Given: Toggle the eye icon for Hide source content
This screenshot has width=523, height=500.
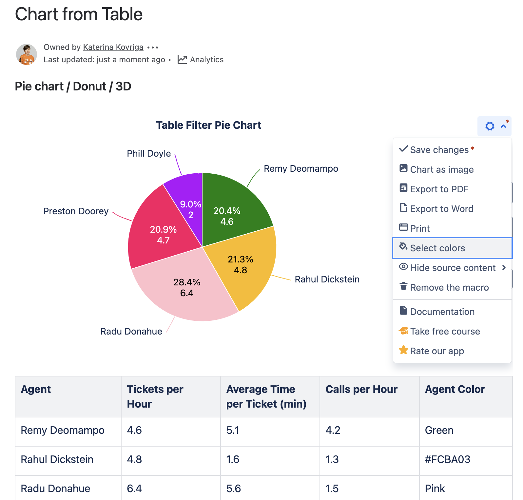Looking at the screenshot, I should pyautogui.click(x=403, y=267).
